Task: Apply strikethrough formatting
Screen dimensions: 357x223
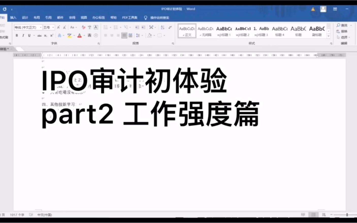Action: point(39,35)
